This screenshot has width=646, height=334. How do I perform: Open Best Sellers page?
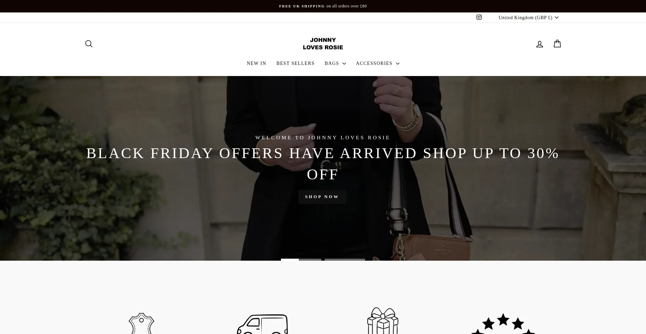tap(295, 63)
